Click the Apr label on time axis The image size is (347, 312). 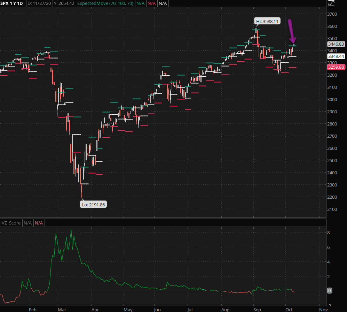(95, 310)
